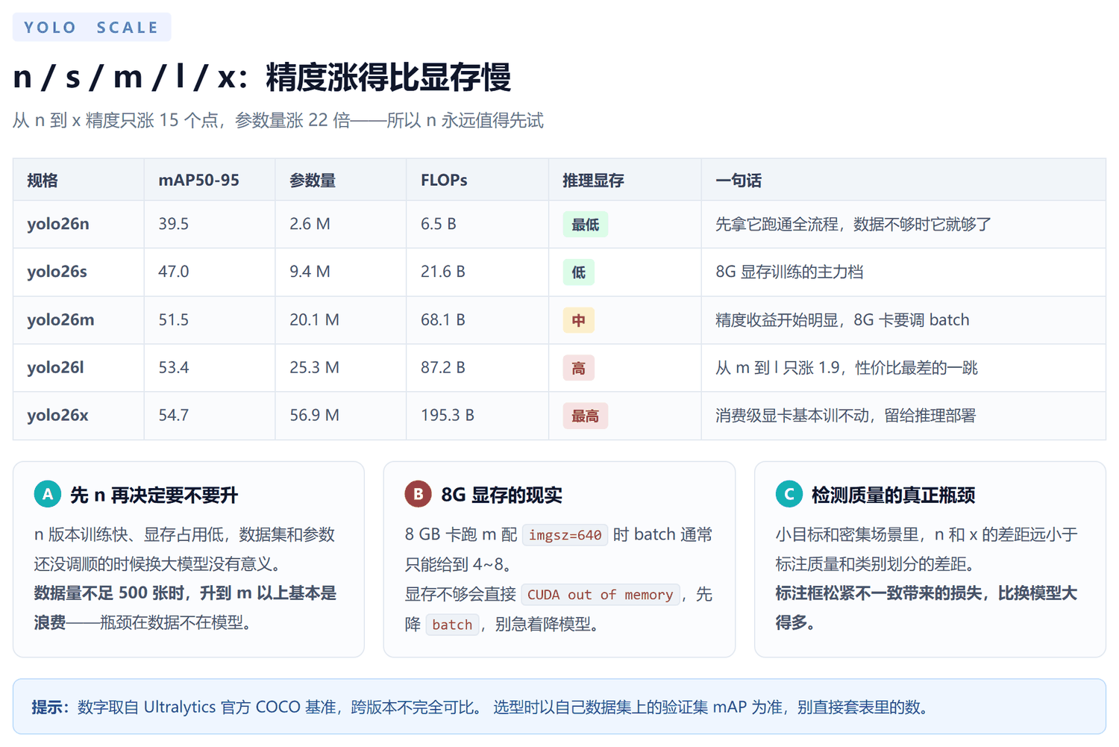1119x747 pixels.
Task: Click the 8G 显存训练的主力档 description
Action: (x=789, y=272)
